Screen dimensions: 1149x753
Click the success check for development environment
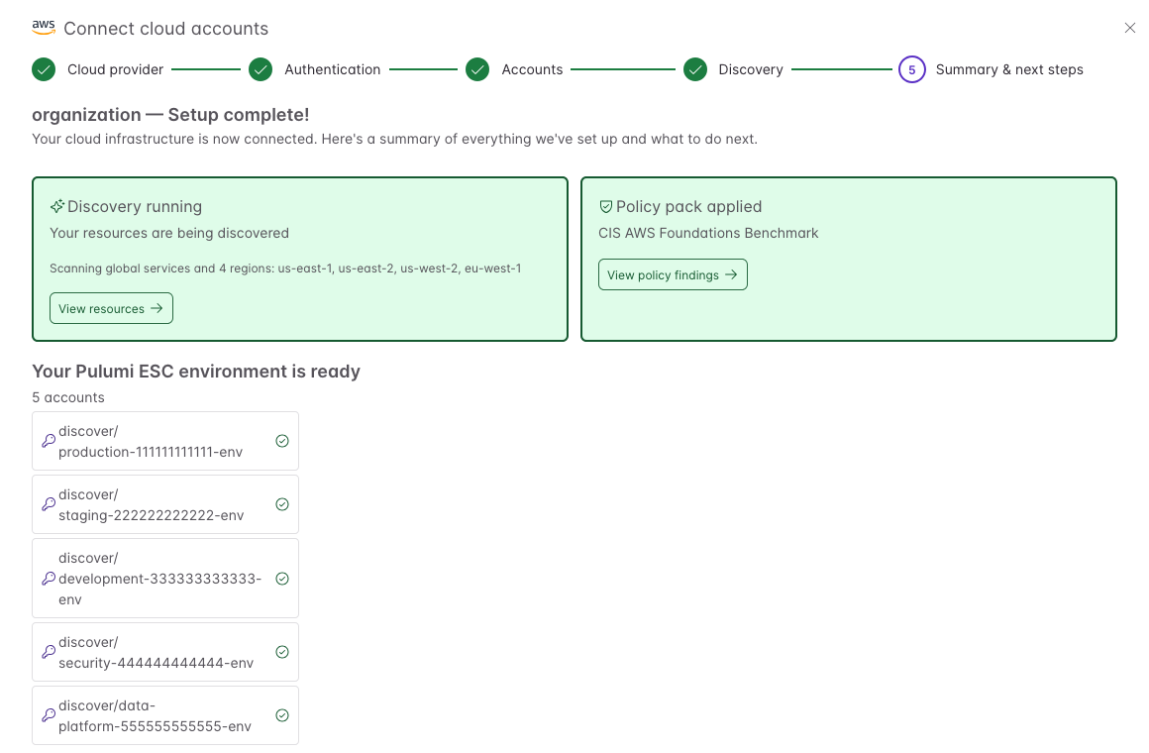point(282,579)
